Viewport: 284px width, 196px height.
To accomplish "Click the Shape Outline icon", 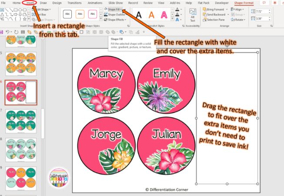I will pyautogui.click(x=106, y=14).
